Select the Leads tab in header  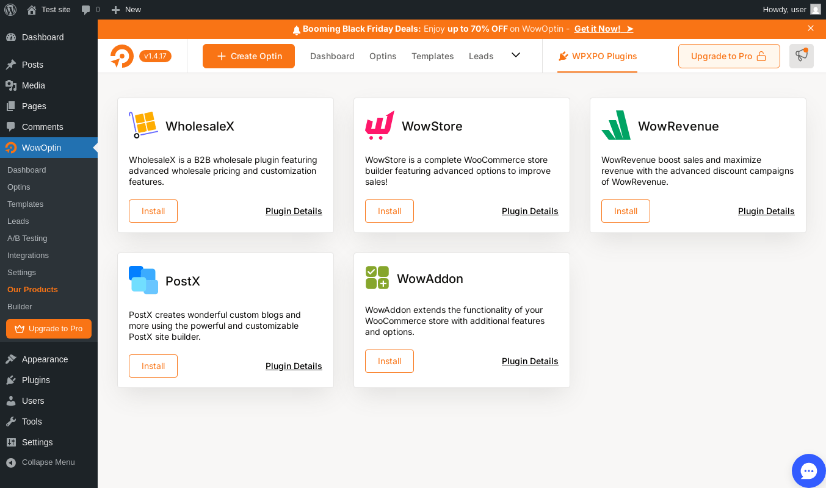click(481, 56)
